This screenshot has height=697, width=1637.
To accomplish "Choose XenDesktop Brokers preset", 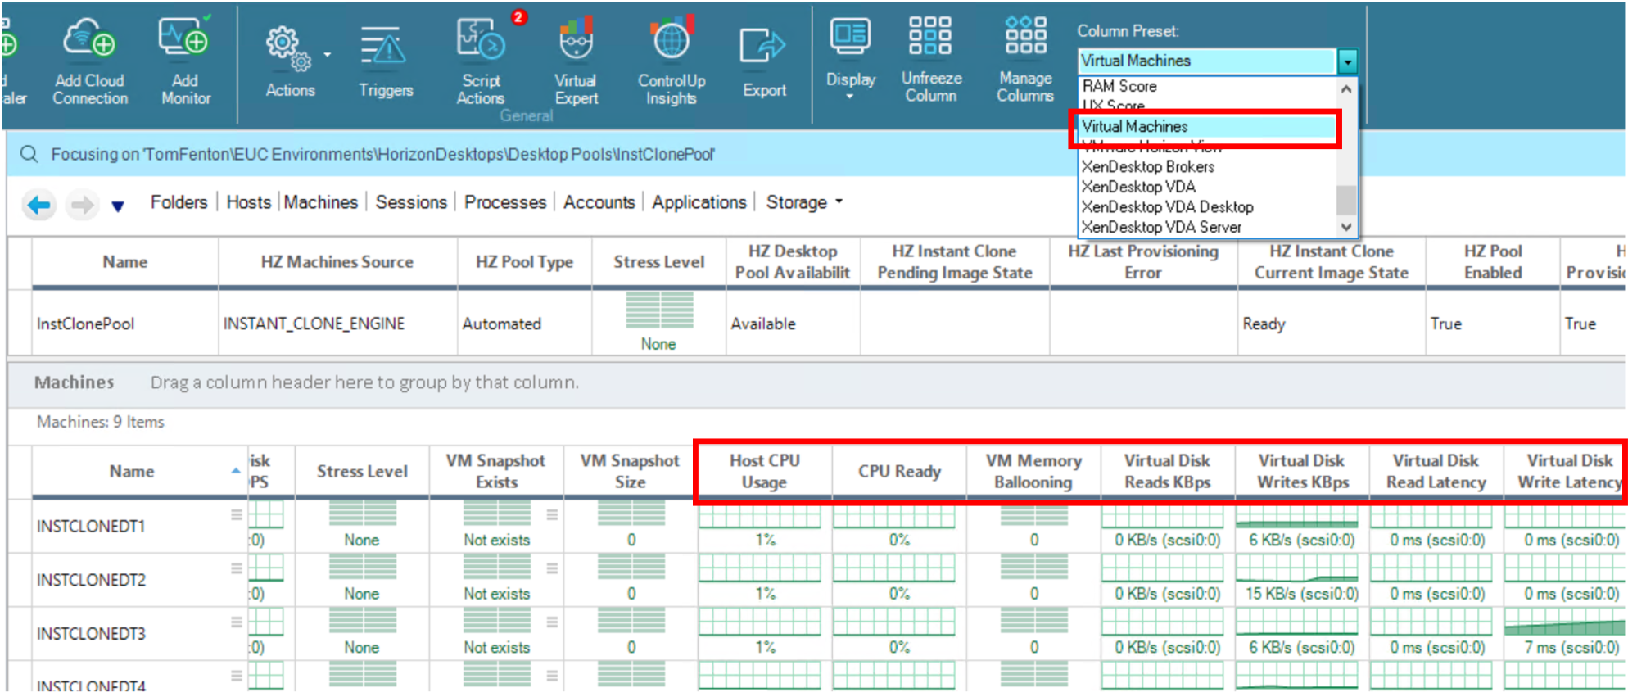I will (1148, 167).
